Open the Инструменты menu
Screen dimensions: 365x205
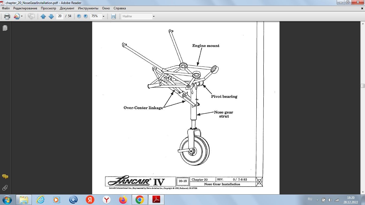click(88, 8)
